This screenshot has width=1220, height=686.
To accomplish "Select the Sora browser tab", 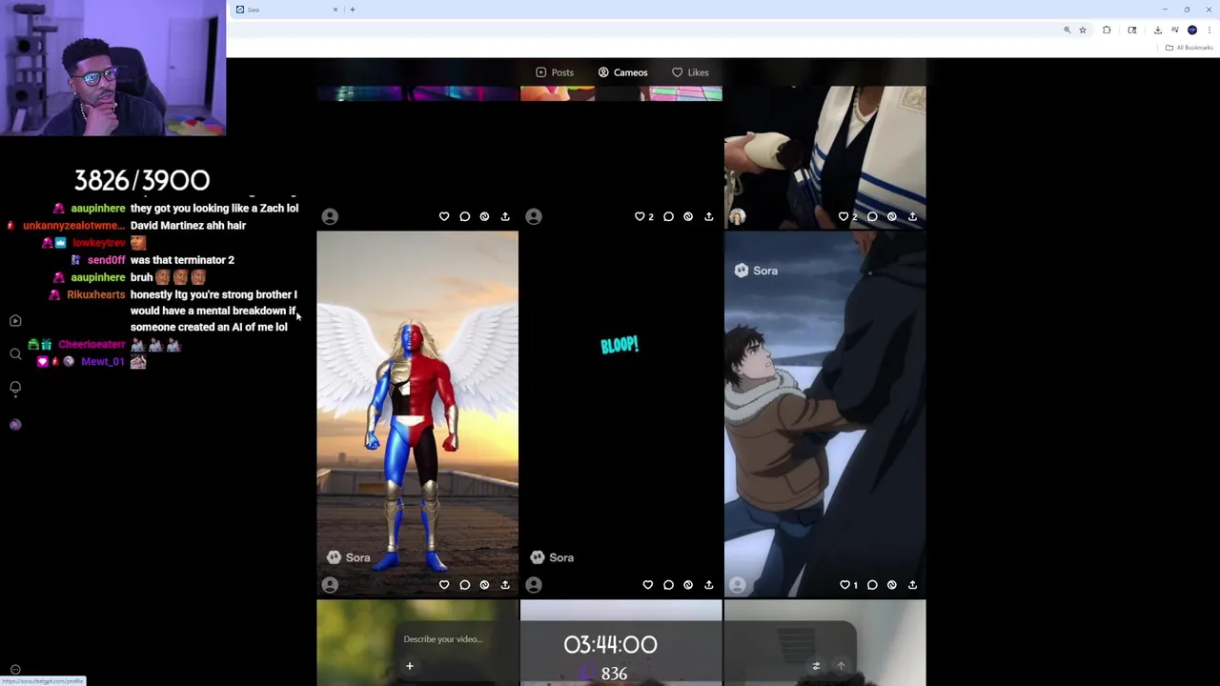I will 286,10.
